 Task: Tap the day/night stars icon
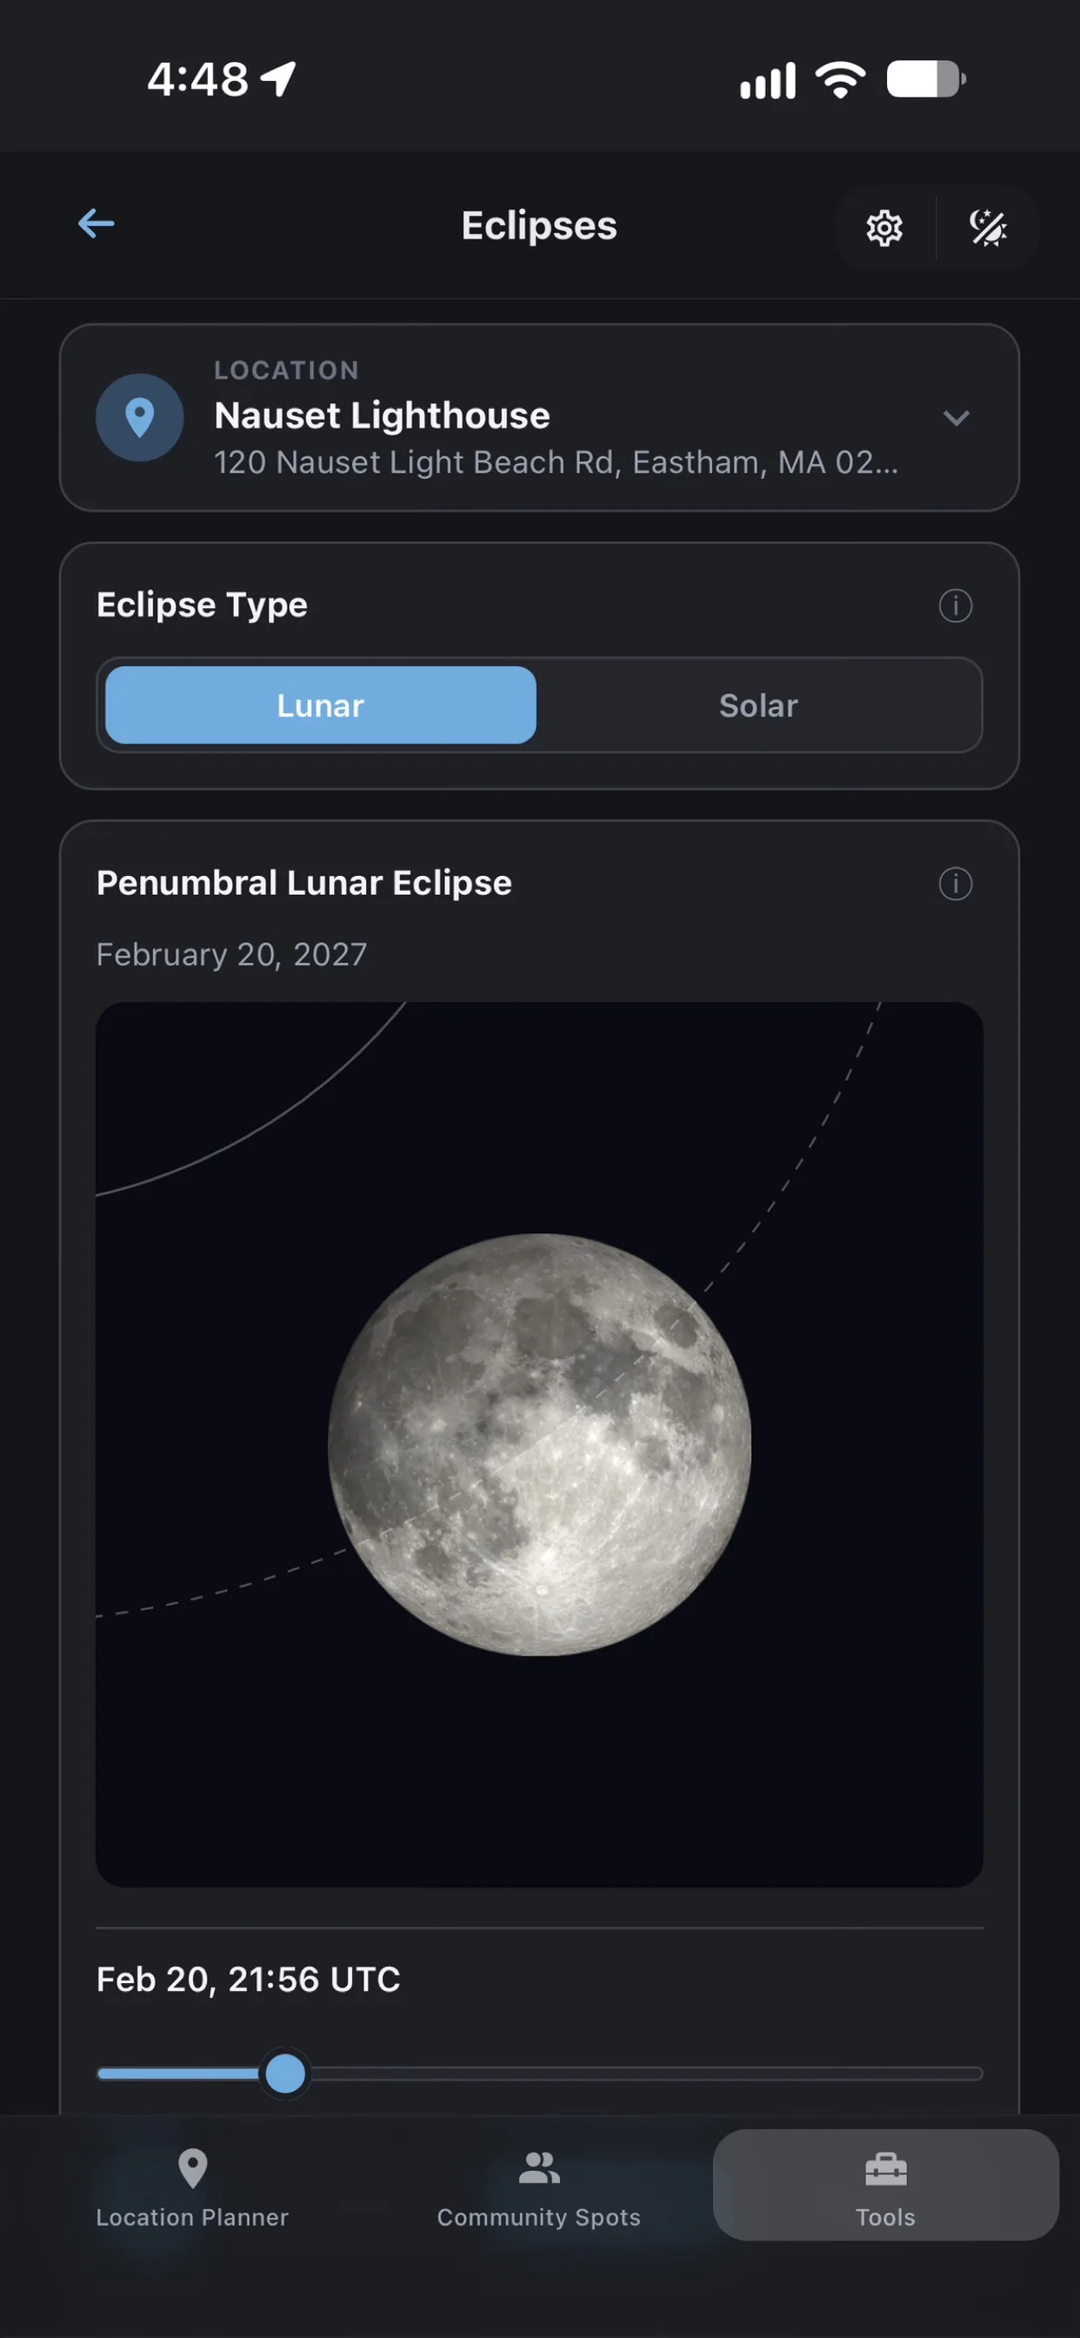tap(988, 228)
